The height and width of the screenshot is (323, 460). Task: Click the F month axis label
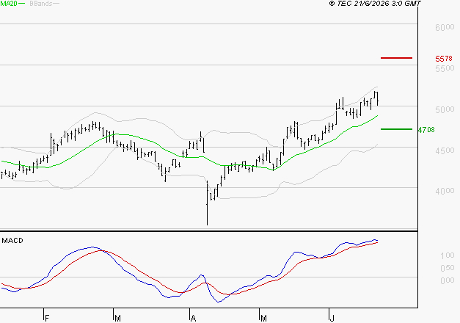(x=47, y=319)
